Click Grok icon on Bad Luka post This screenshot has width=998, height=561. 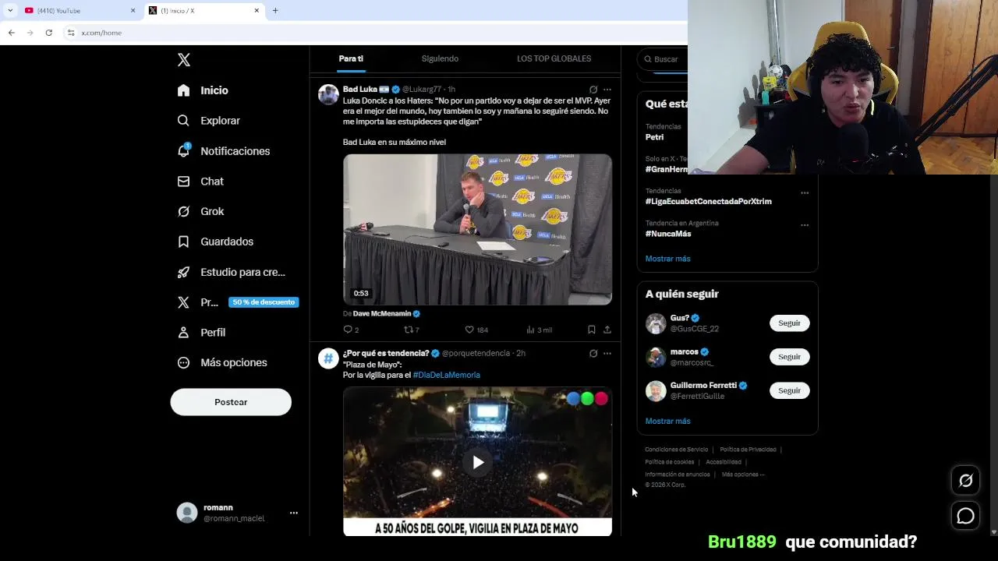coord(593,90)
